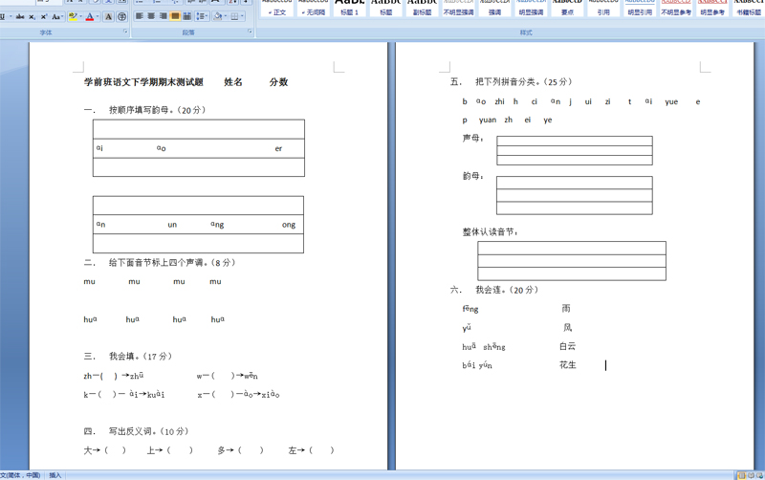Apply yellow text highlight color
This screenshot has width=765, height=480.
point(73,16)
